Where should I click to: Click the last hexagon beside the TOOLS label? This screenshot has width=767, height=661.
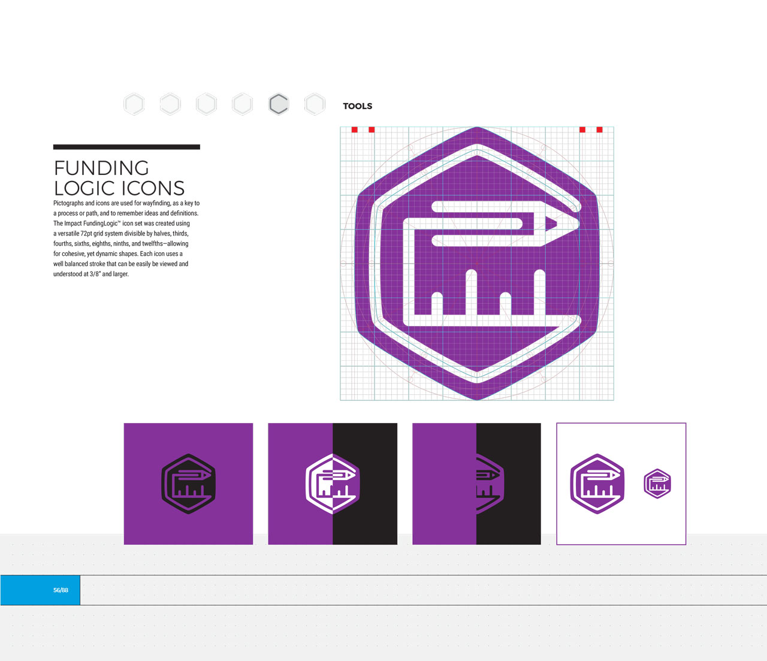(x=315, y=104)
